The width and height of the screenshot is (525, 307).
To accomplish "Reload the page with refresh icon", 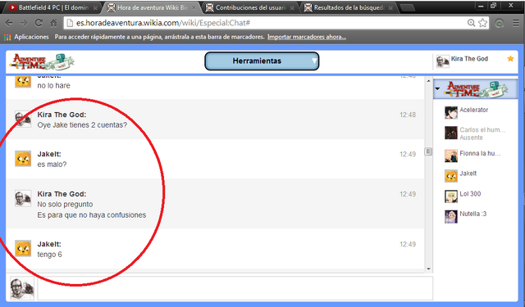I will click(x=39, y=23).
